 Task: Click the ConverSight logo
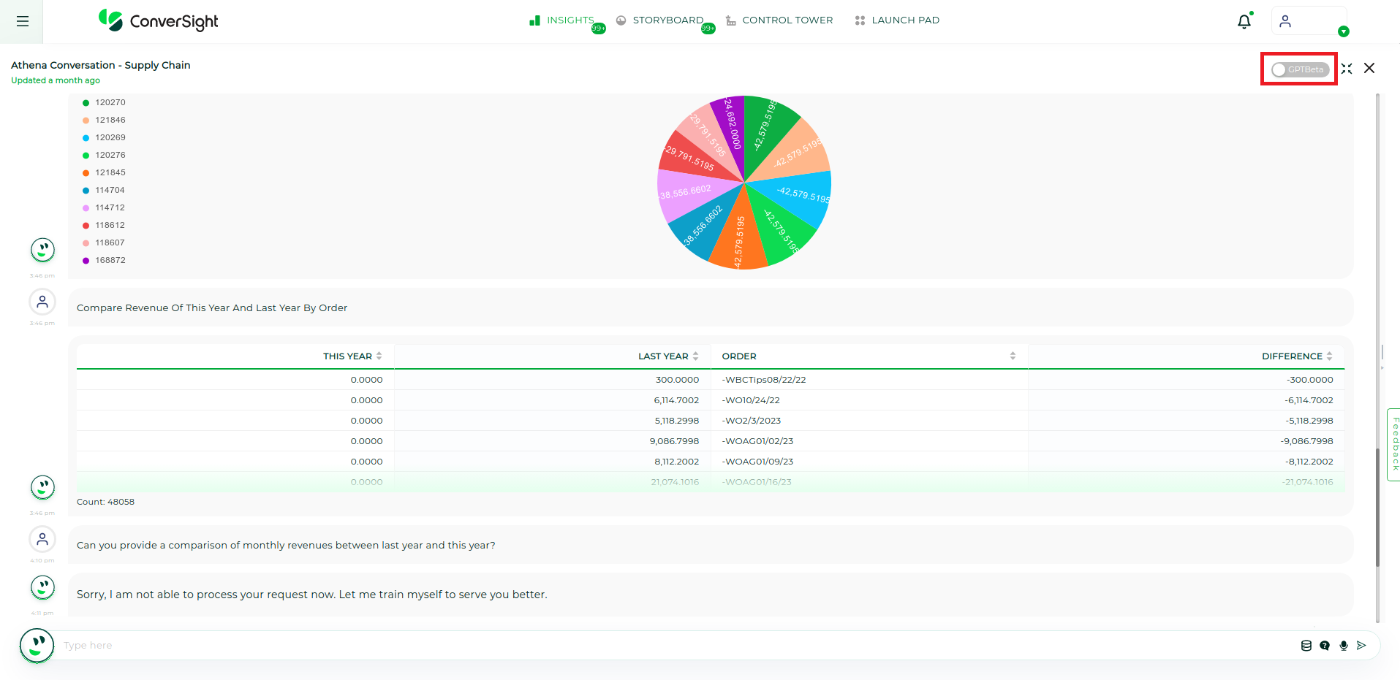(x=157, y=21)
